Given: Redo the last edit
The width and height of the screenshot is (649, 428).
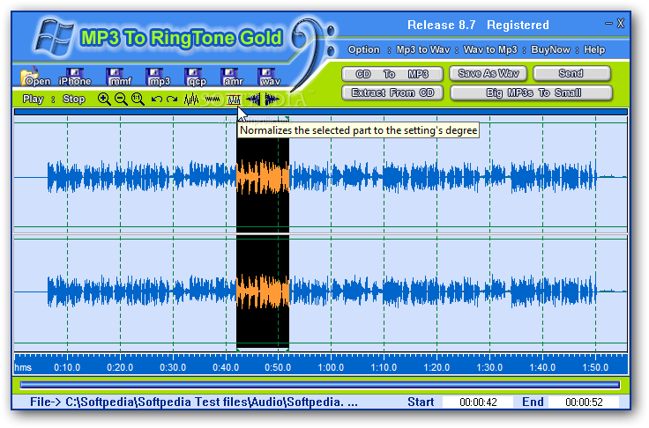Looking at the screenshot, I should 172,100.
